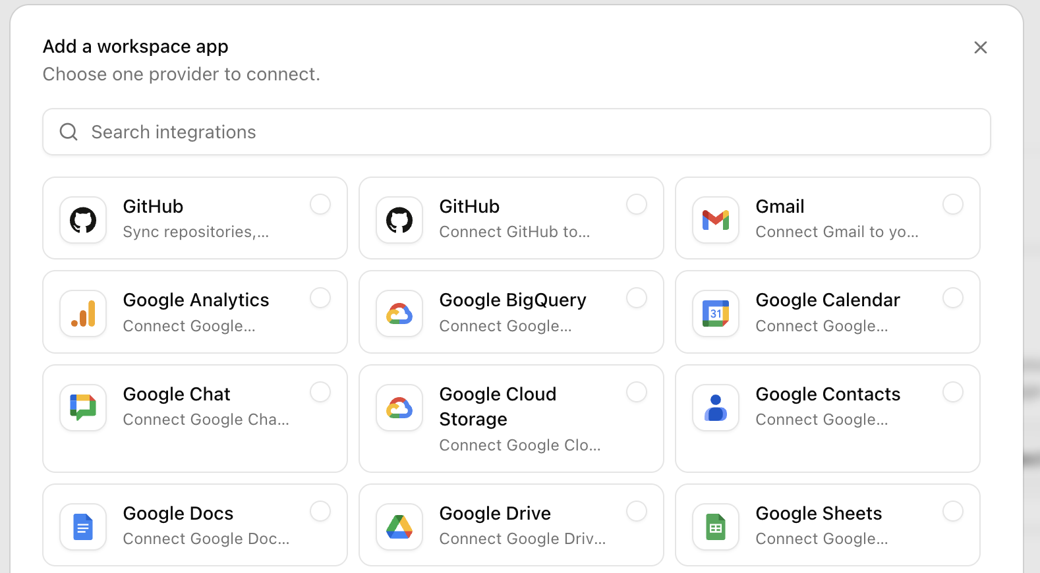Click the 'Google Cloud Storage' card title
Image resolution: width=1040 pixels, height=573 pixels.
[x=498, y=407]
